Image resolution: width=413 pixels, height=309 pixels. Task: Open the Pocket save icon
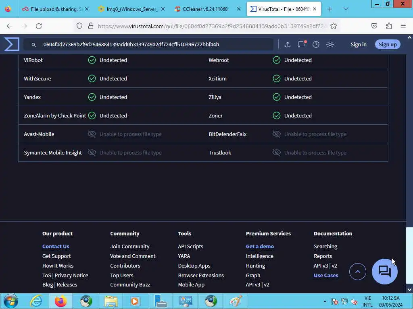[x=374, y=26]
